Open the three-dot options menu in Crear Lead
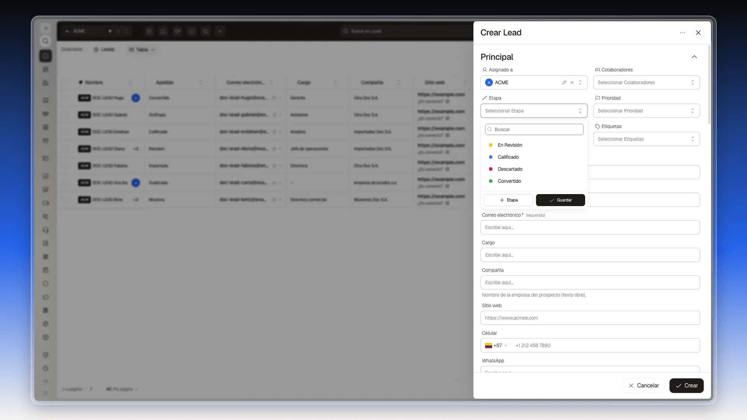The width and height of the screenshot is (747, 420). (682, 33)
